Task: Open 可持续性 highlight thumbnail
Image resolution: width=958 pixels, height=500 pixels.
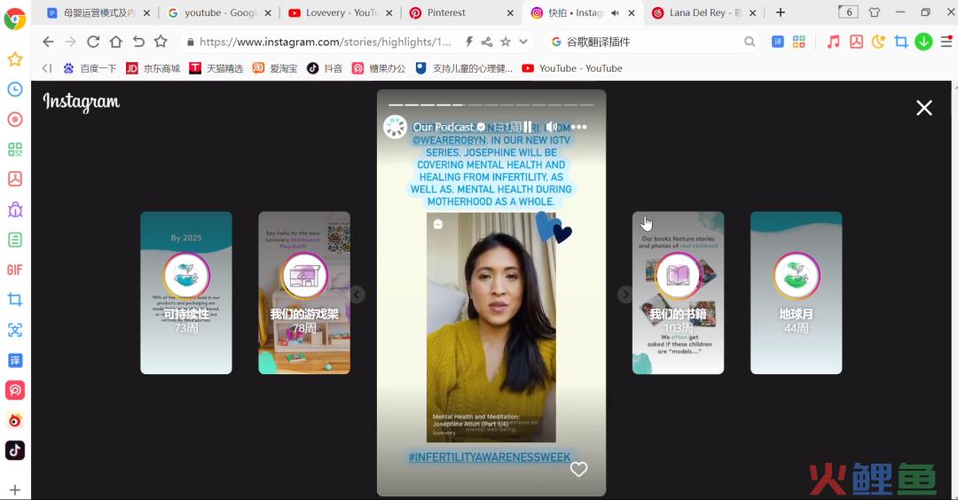Action: coord(186,293)
